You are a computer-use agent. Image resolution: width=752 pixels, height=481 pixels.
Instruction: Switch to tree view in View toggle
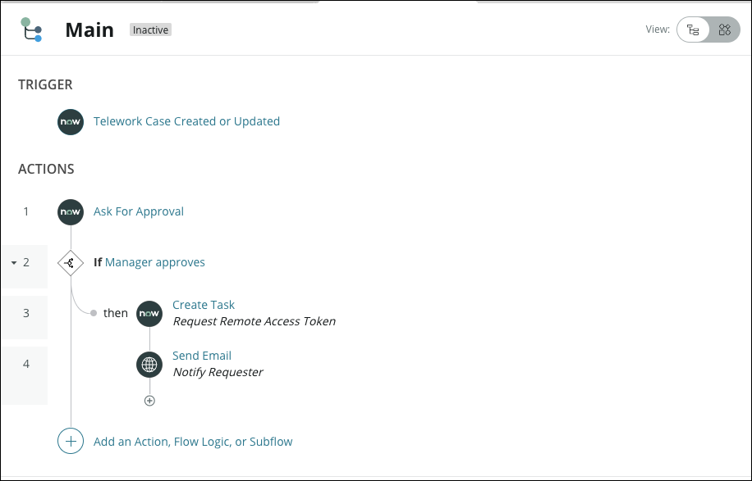click(694, 30)
